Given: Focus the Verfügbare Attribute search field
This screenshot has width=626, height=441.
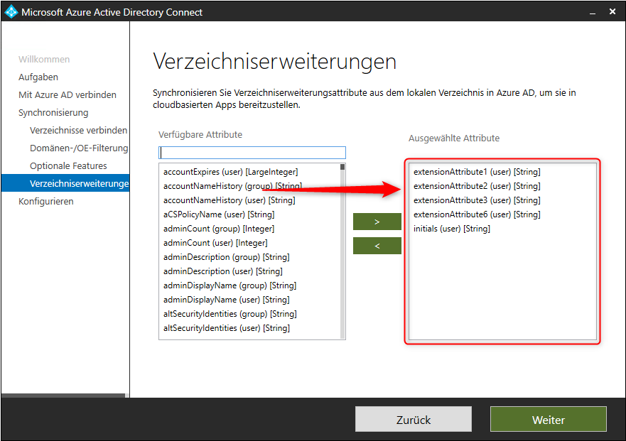Looking at the screenshot, I should coord(252,153).
